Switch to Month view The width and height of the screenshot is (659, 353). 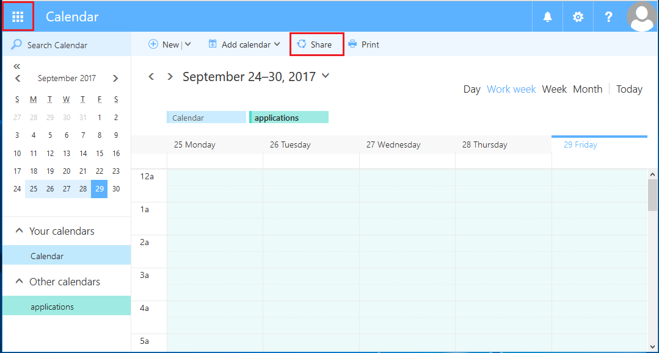point(588,89)
